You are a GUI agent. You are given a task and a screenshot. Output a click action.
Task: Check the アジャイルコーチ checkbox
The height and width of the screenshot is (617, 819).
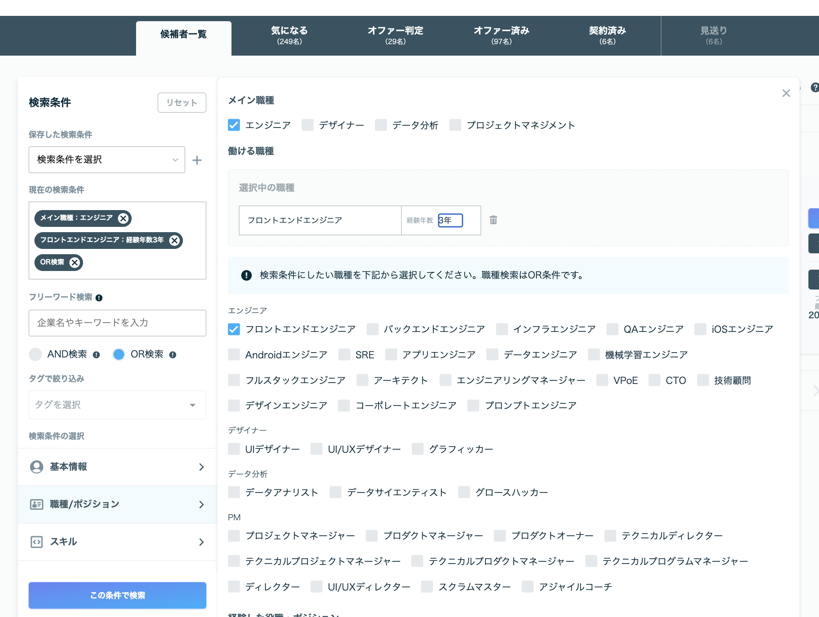527,587
